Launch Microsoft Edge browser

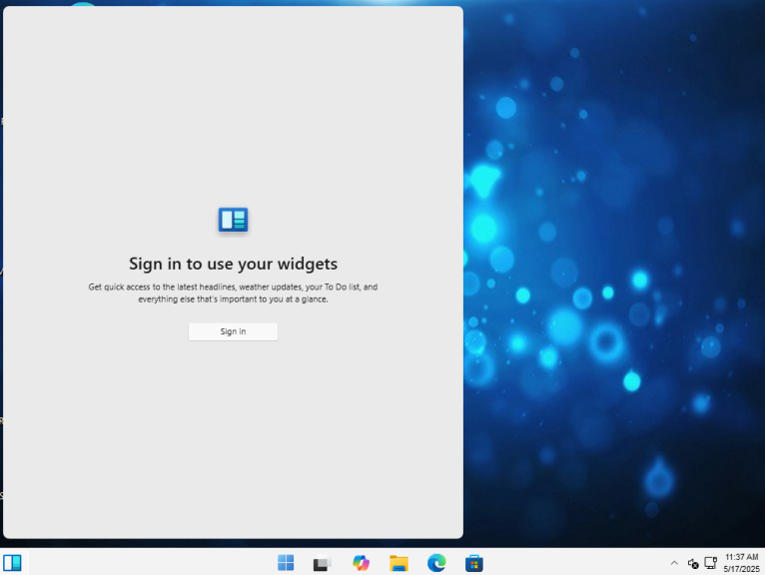pyautogui.click(x=436, y=563)
